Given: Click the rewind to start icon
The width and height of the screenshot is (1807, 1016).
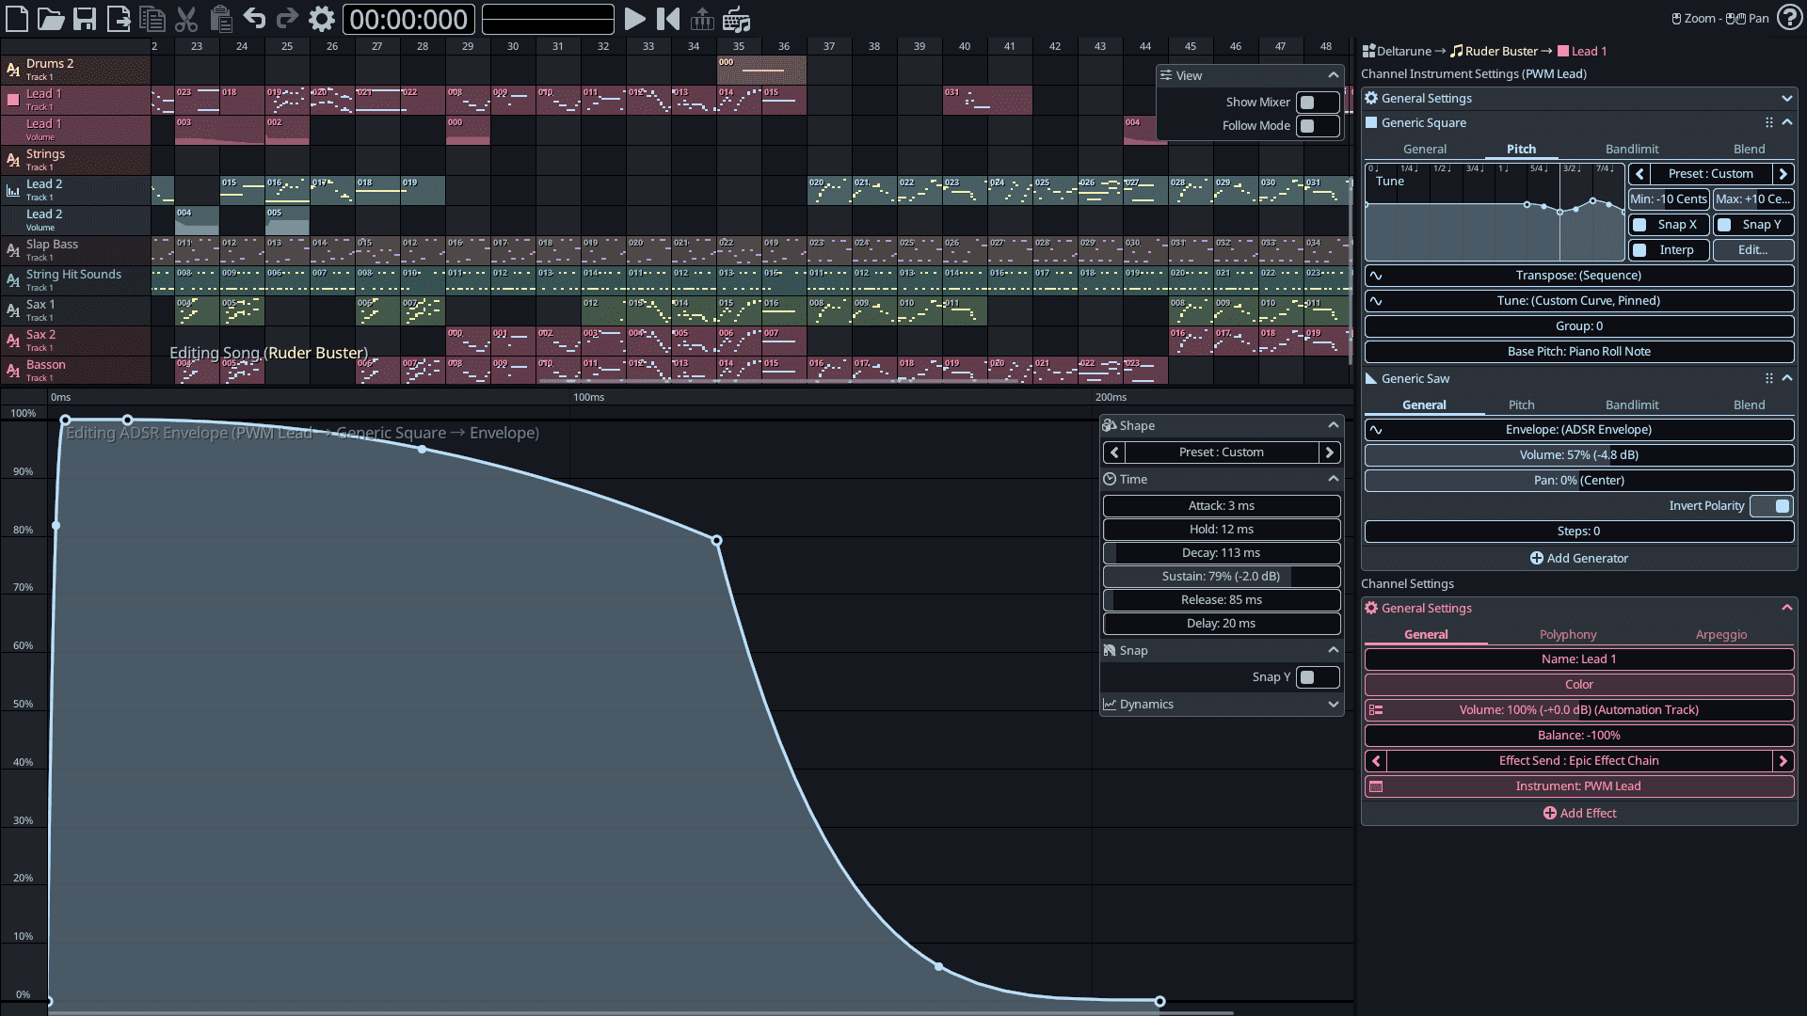Looking at the screenshot, I should point(668,19).
